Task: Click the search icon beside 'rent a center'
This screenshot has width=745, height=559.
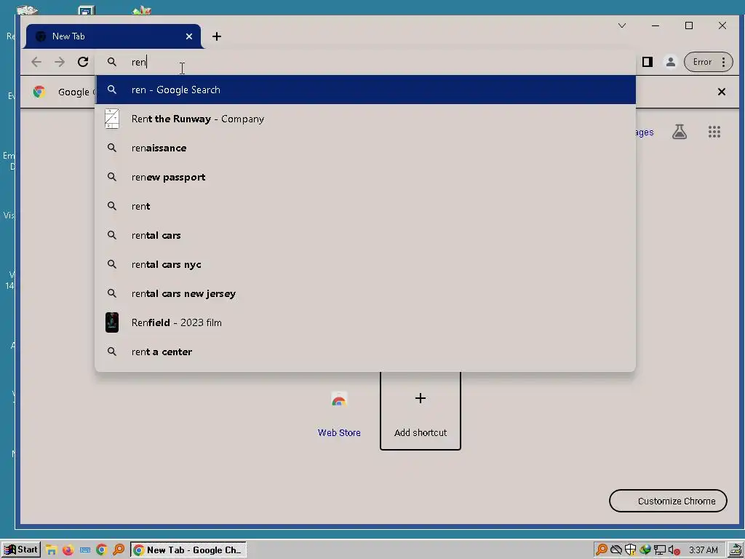Action: [111, 352]
